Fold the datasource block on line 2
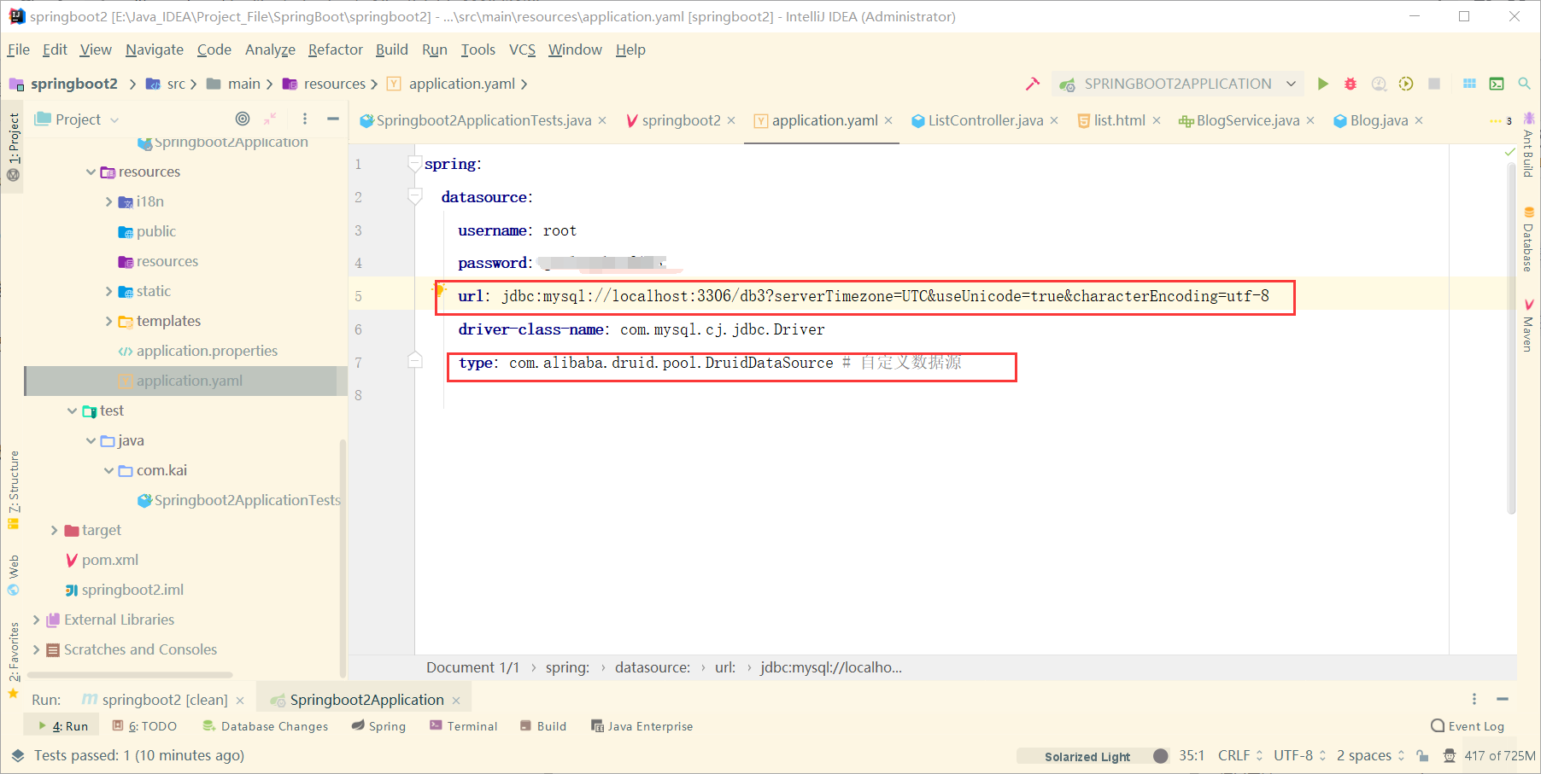This screenshot has height=774, width=1541. click(x=415, y=196)
